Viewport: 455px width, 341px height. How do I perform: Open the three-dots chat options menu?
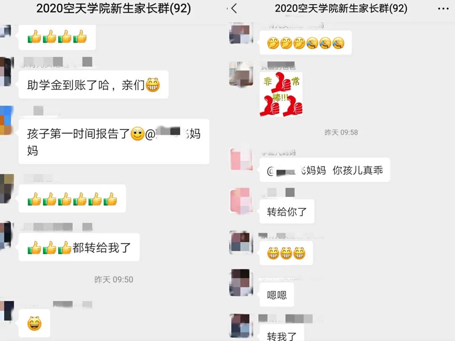(x=443, y=9)
